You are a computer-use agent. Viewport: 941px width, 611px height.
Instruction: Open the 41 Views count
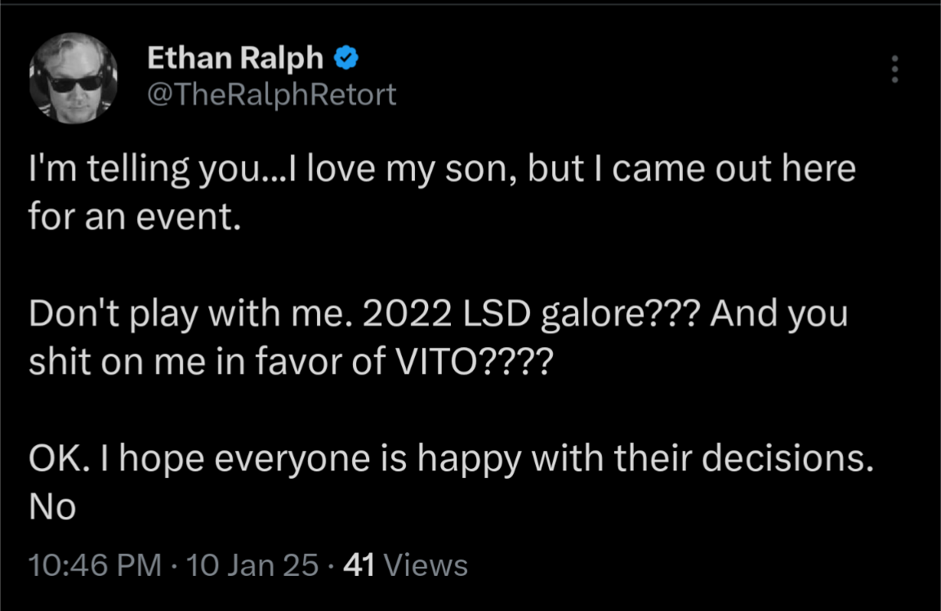coord(405,564)
